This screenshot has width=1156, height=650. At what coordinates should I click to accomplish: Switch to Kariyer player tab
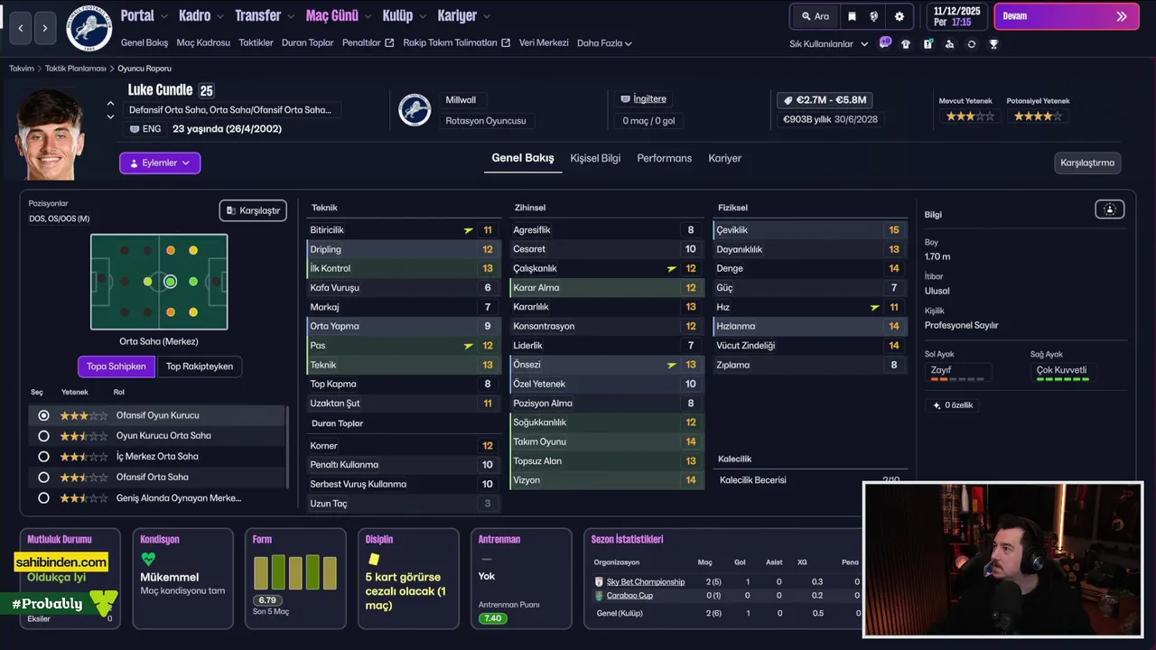[x=724, y=158]
